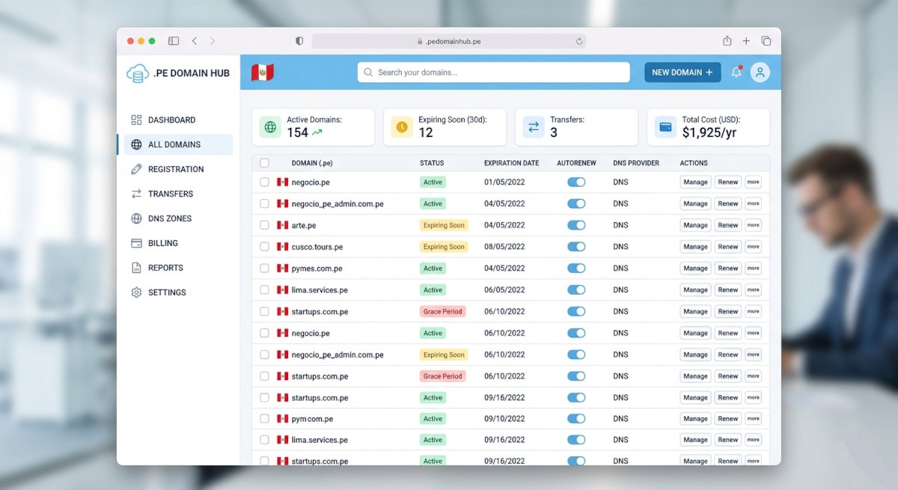This screenshot has height=490, width=898.
Task: Switch off autorenew for pymes.com.pe
Action: coord(576,269)
